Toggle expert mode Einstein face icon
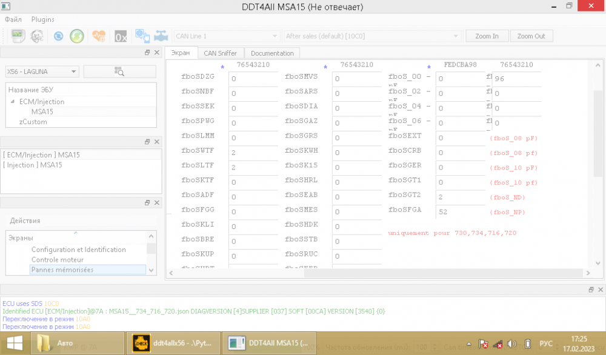This screenshot has width=606, height=355. coord(37,36)
